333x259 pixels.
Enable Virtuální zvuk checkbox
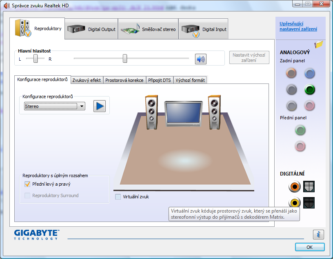pos(118,197)
